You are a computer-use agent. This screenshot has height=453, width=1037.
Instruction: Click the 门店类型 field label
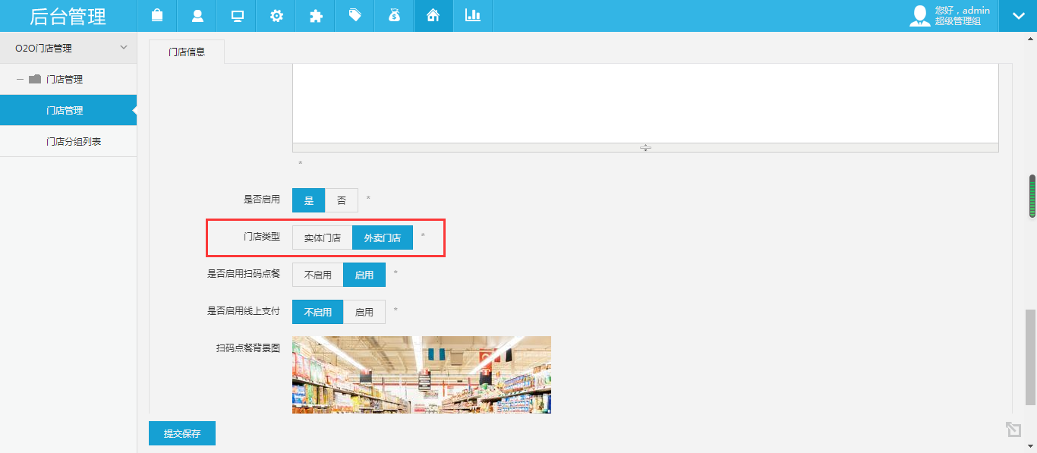(262, 237)
